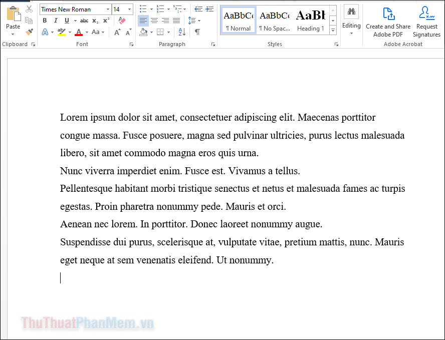This screenshot has height=340, width=445.
Task: Apply the No Spacing style
Action: pos(275,21)
